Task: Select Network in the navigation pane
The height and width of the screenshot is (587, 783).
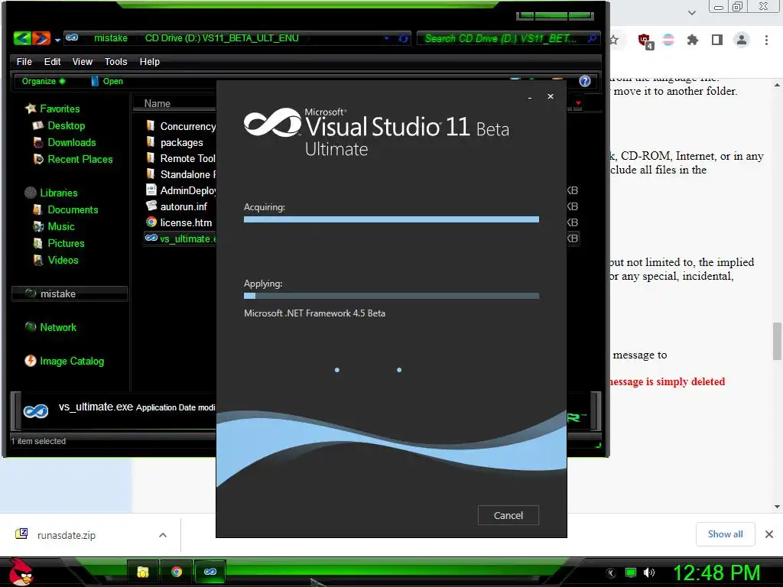Action: point(51,327)
